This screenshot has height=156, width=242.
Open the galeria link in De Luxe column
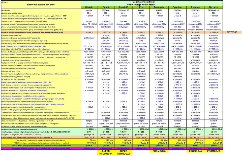click(x=214, y=145)
